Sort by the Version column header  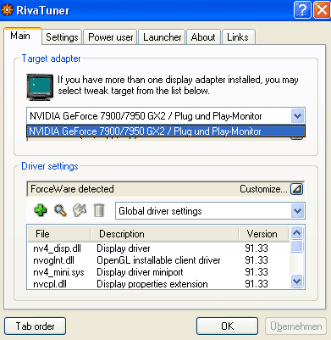[x=264, y=234]
